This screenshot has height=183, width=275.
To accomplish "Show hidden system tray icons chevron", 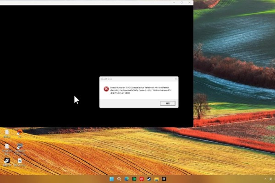I will coord(265,179).
